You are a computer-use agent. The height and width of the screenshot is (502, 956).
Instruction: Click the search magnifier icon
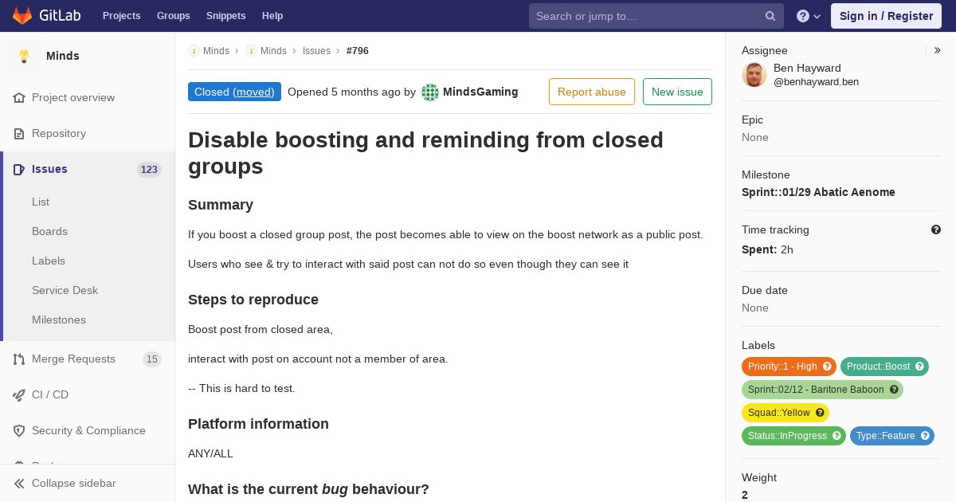(770, 16)
